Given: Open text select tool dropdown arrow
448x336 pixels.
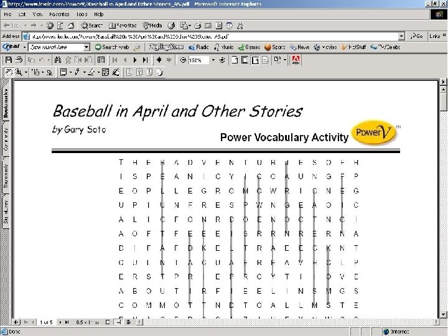Looking at the screenshot, I should click(42, 72).
